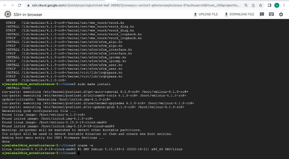Click 'update-initramfs: Generating' output line
The width and height of the screenshot is (289, 159).
pos(56,99)
